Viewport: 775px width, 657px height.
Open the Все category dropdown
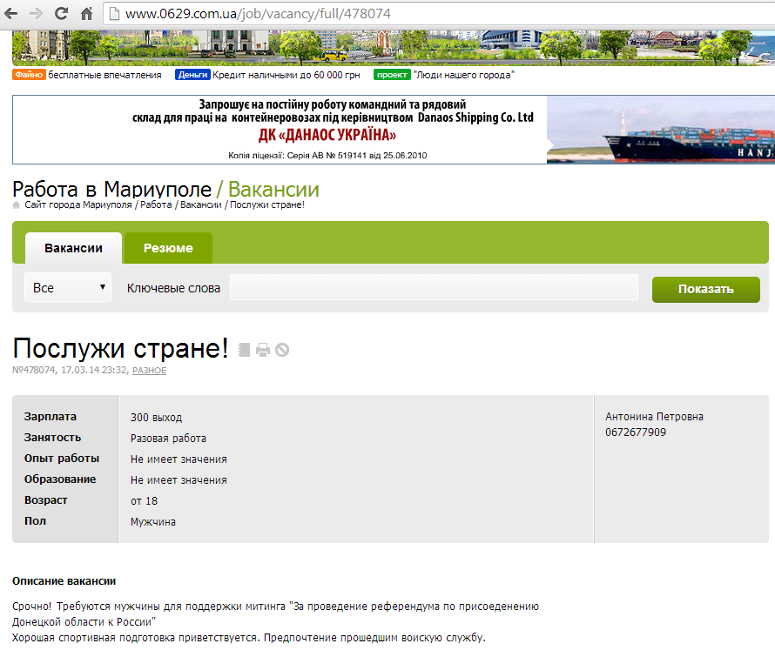pyautogui.click(x=67, y=286)
